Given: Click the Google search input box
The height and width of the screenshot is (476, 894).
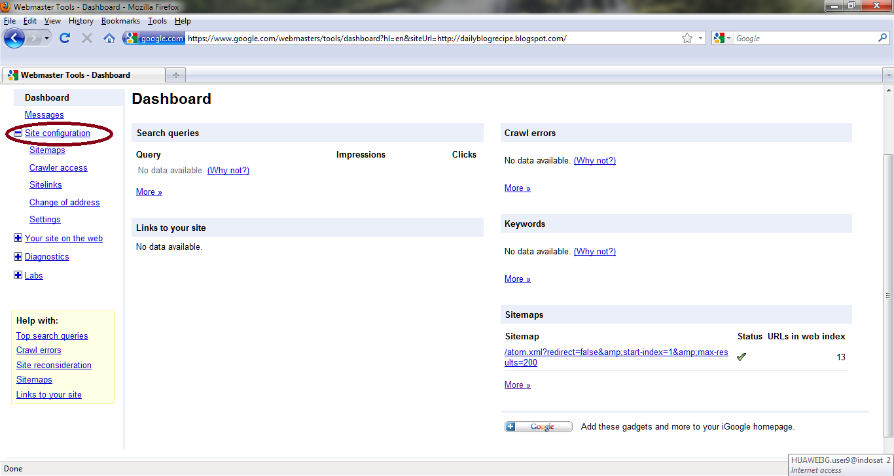Looking at the screenshot, I should pyautogui.click(x=804, y=39).
